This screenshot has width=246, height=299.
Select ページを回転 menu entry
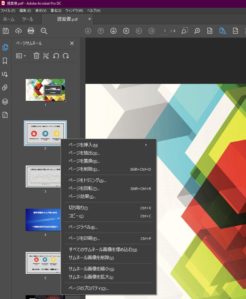pos(109,189)
